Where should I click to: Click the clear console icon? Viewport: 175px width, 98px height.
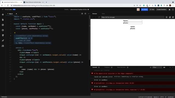pos(151,68)
